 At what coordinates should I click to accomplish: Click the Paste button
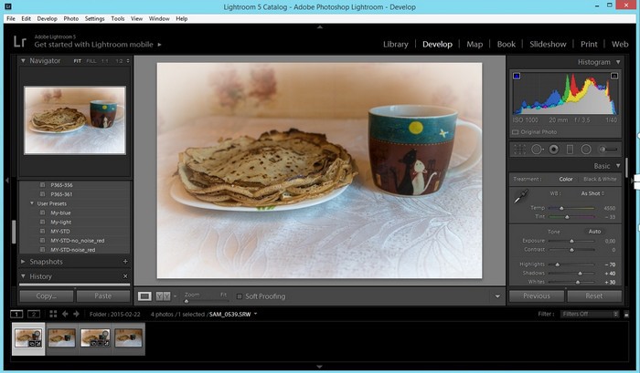pyautogui.click(x=102, y=296)
